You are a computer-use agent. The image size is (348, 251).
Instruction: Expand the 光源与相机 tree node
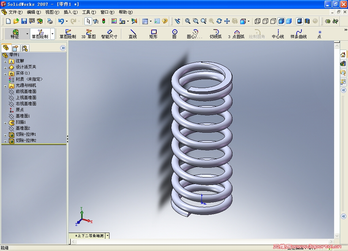(x=5, y=86)
